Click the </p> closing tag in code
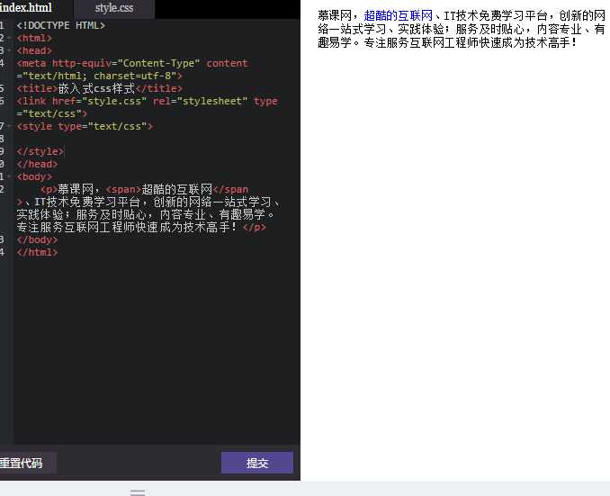Viewport: 610px width, 496px height. pyautogui.click(x=255, y=228)
